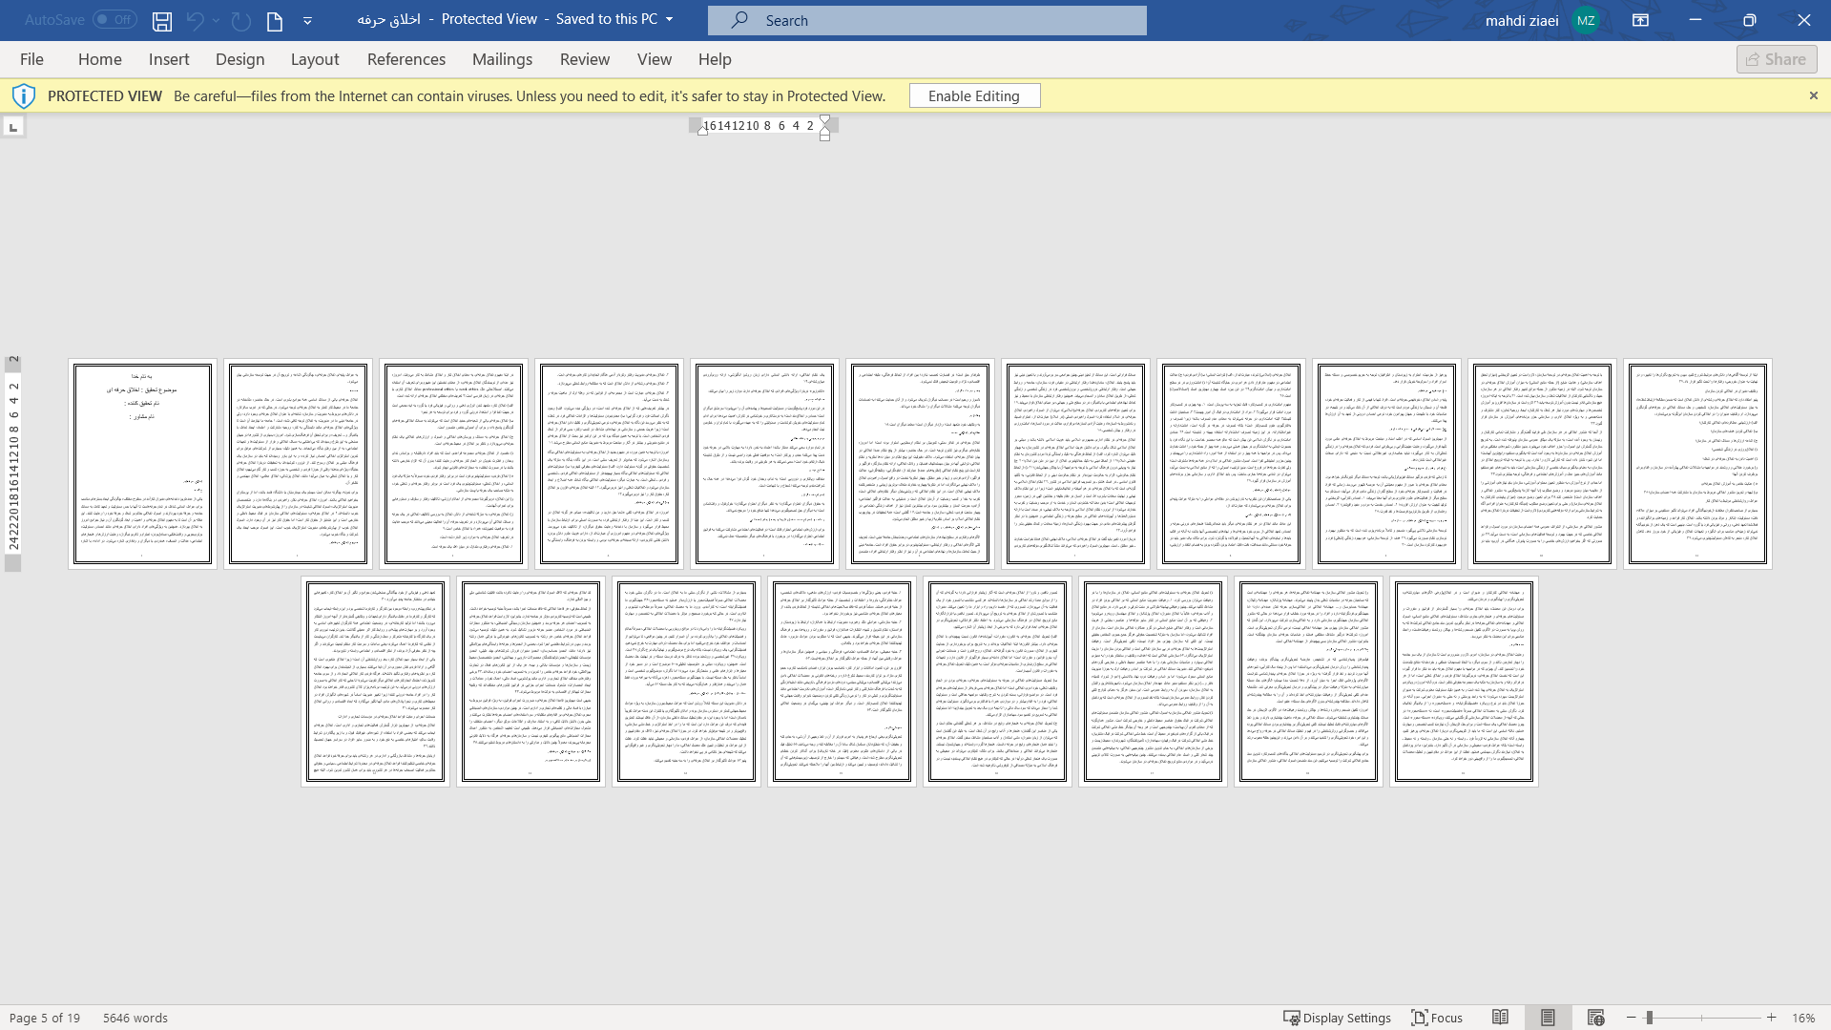Click Enable Editing button
Viewport: 1831px width, 1030px height.
[x=974, y=95]
